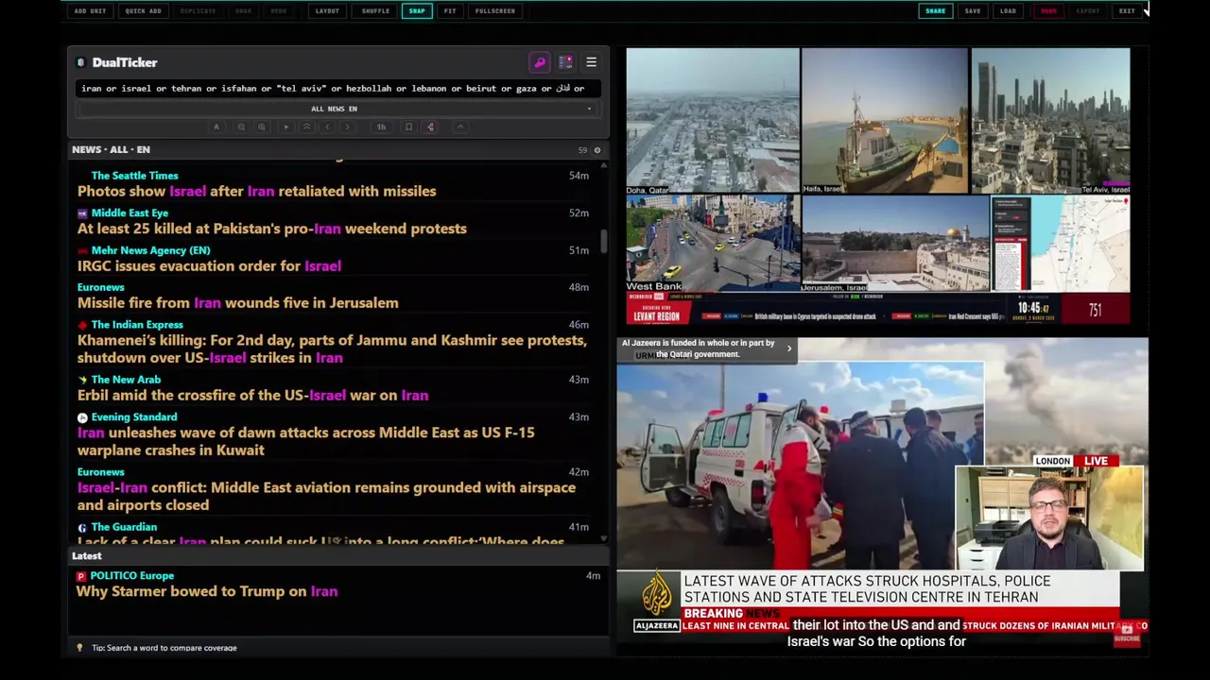Click the previous arrow in ticker toolbar
The image size is (1210, 680).
[x=327, y=127]
